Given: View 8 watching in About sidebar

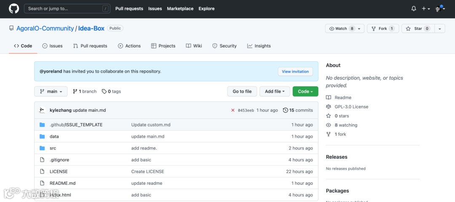Looking at the screenshot, I should (x=342, y=125).
